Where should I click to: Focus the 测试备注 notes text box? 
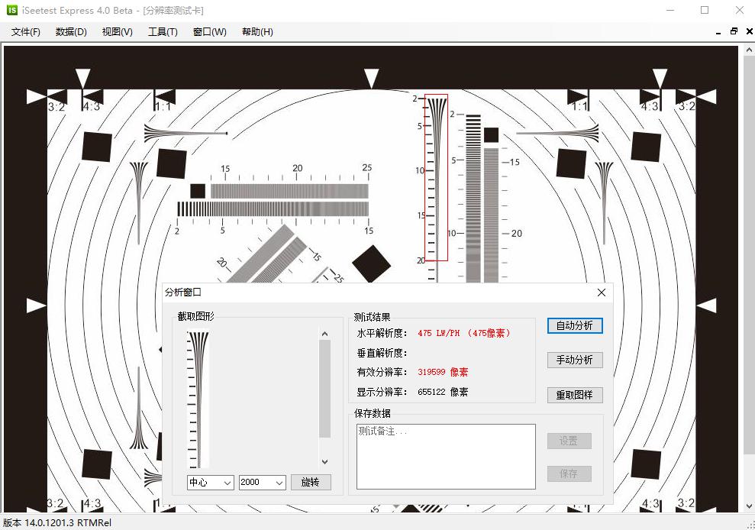pos(446,456)
